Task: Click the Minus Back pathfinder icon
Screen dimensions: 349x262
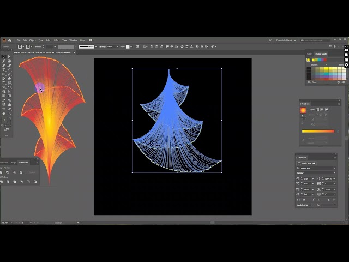Action: [35, 182]
